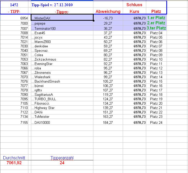This screenshot has width=188, height=173.
Task: Click the deviation value 184,27
Action: point(108,122)
